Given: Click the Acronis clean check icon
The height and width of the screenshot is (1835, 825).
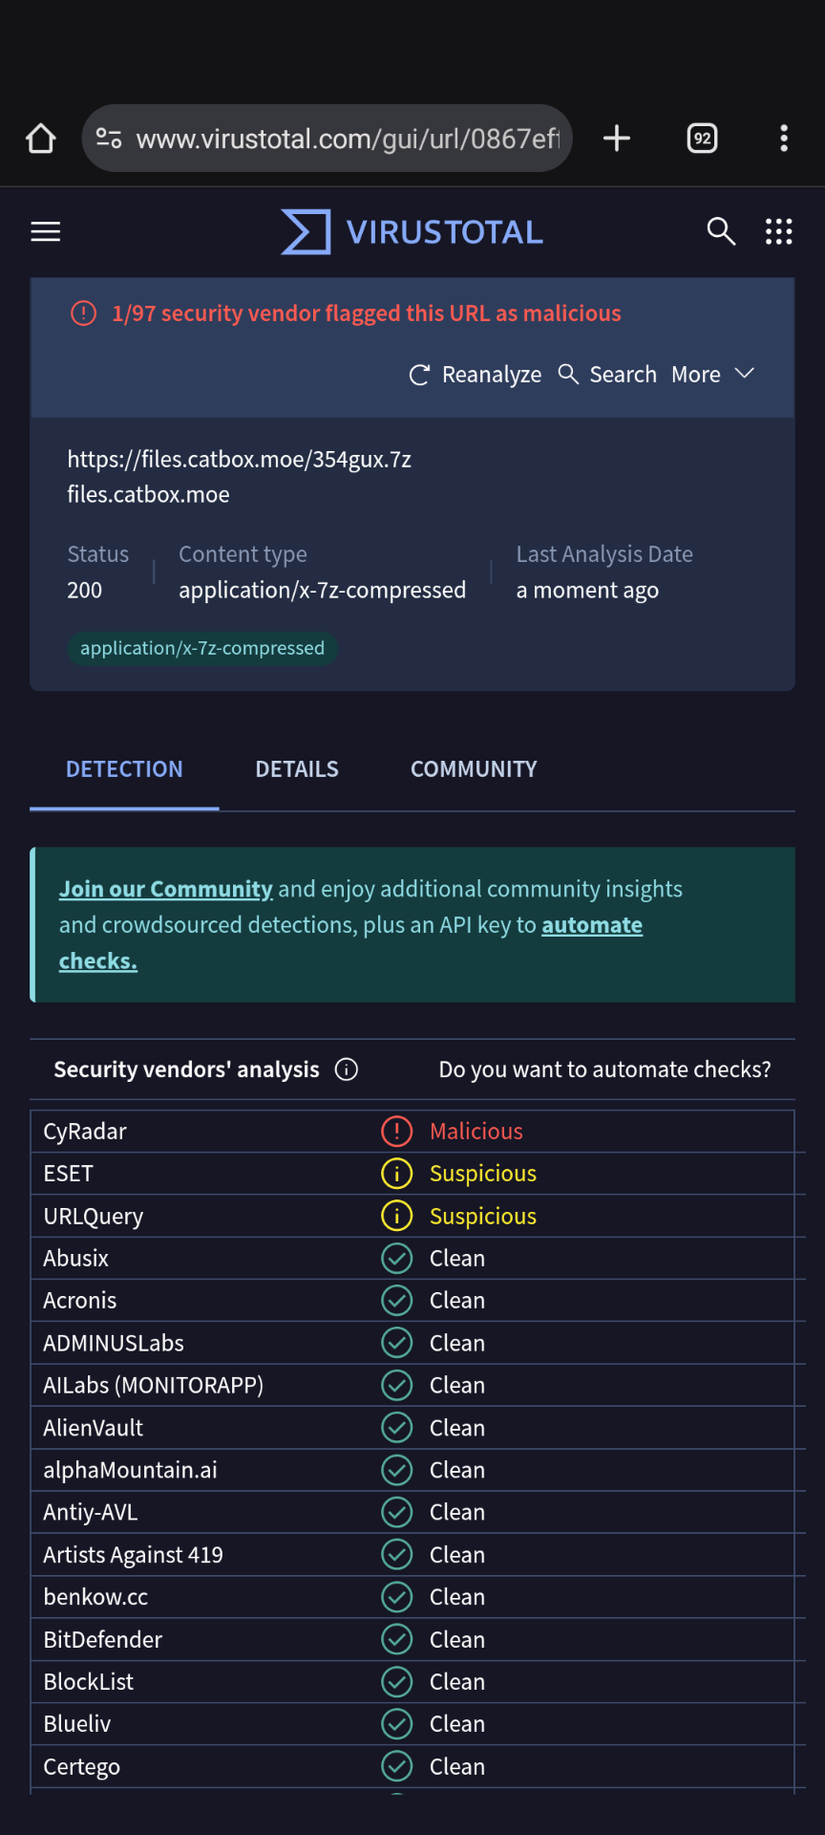Looking at the screenshot, I should [x=396, y=1301].
